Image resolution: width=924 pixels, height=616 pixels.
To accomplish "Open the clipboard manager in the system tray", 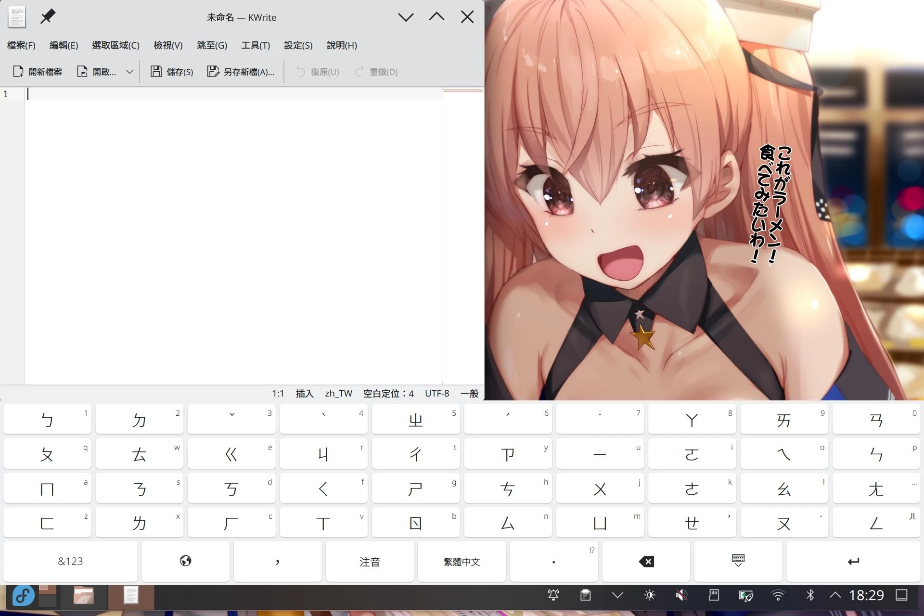I will coord(585,595).
